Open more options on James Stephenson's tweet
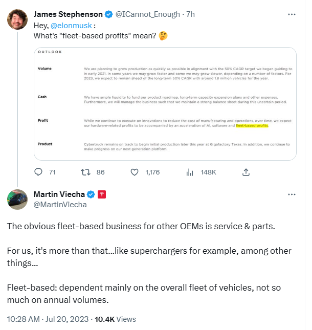The image size is (312, 330). (292, 14)
